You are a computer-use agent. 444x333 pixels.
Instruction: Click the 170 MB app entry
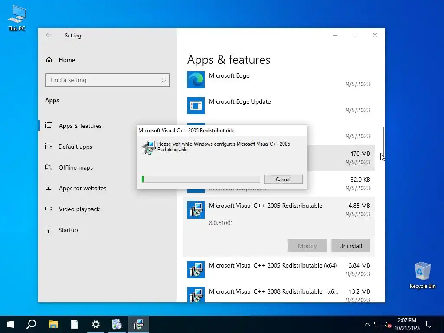[x=341, y=158]
